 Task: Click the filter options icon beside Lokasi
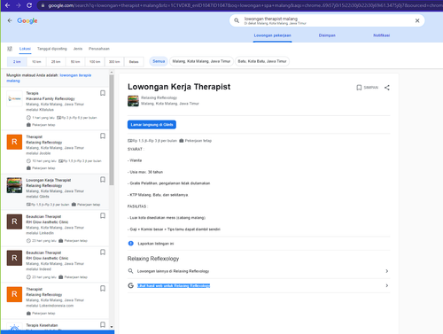click(10, 49)
